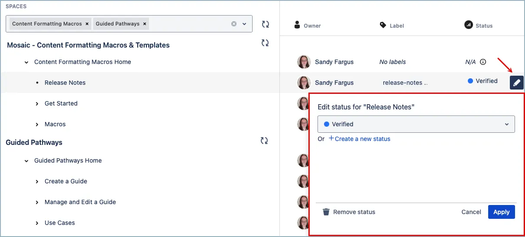525x237 pixels.
Task: Click plus icon for creating new status
Action: 331,138
